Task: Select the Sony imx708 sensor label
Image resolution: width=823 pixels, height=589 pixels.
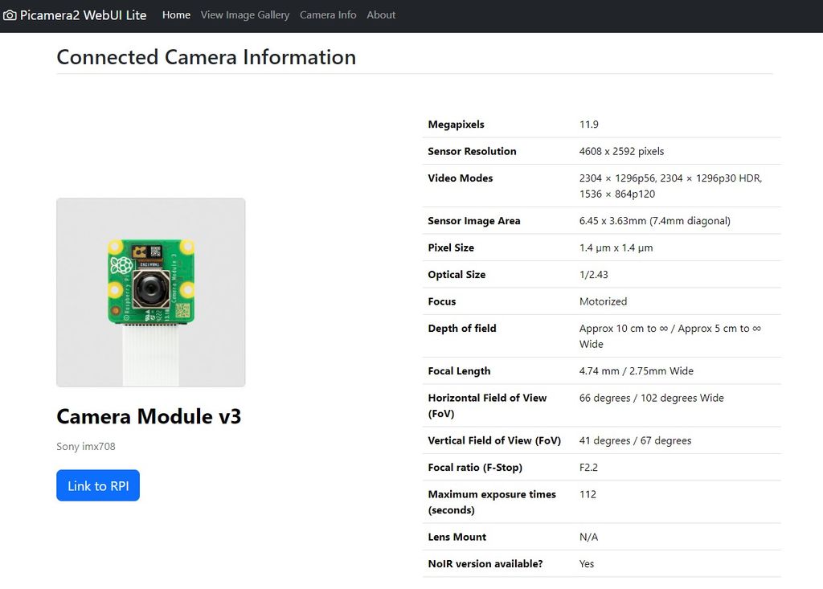Action: (x=85, y=446)
